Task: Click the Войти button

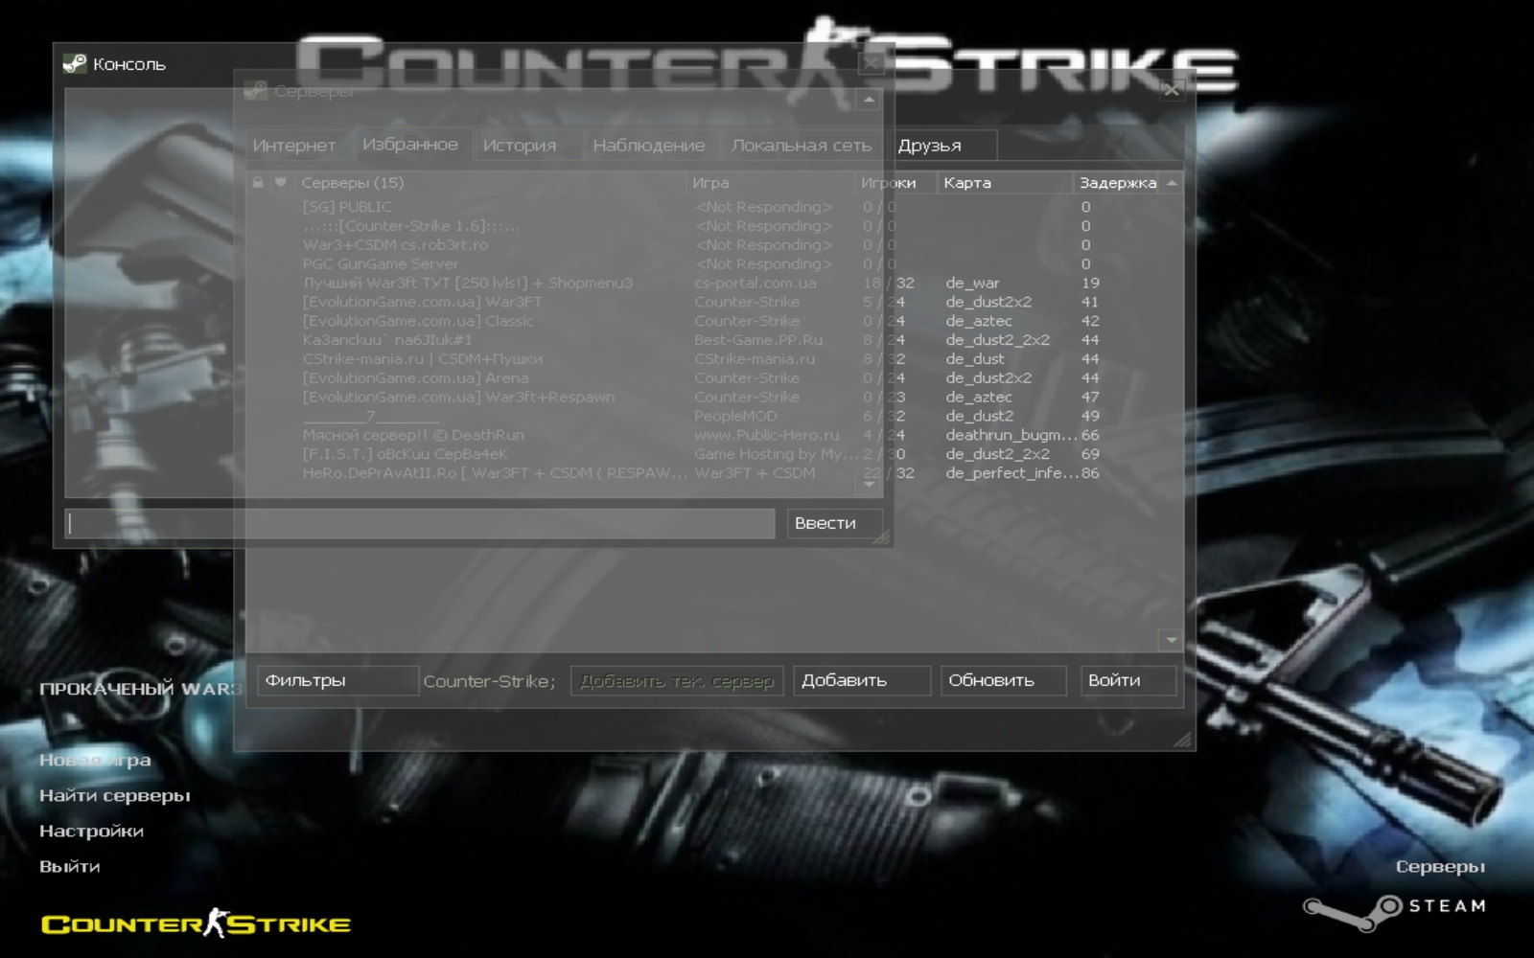Action: click(1127, 680)
